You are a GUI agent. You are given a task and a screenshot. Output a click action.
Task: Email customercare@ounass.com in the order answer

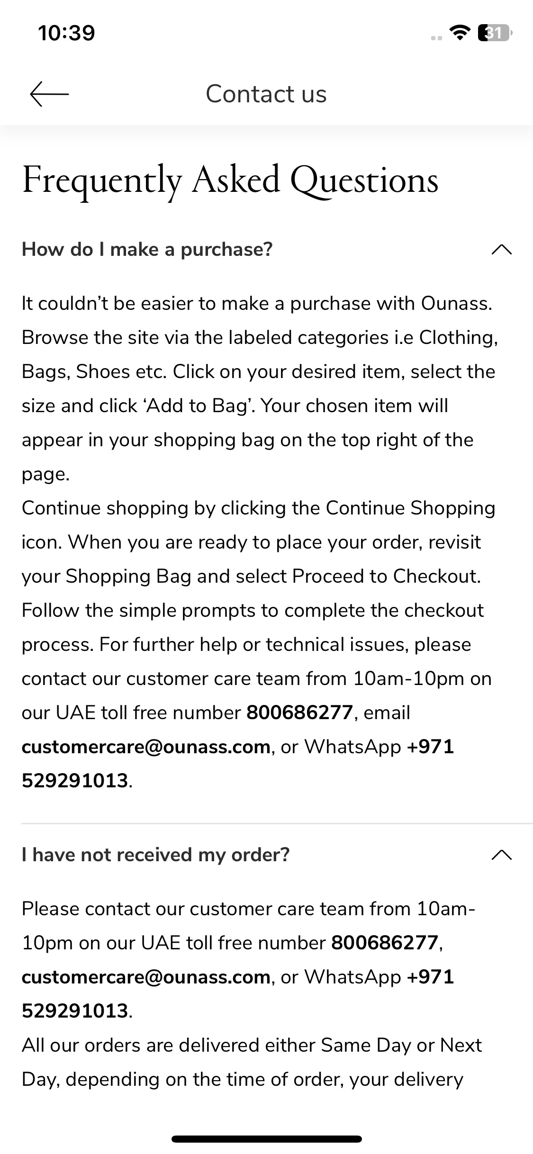click(x=146, y=977)
